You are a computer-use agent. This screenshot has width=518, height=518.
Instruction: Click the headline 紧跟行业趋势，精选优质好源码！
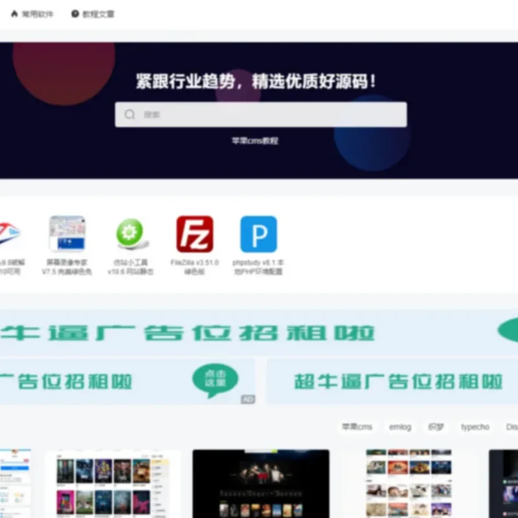[x=256, y=81]
